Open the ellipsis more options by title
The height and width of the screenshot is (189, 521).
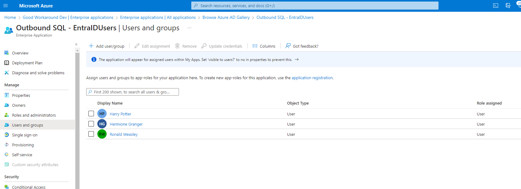(189, 28)
